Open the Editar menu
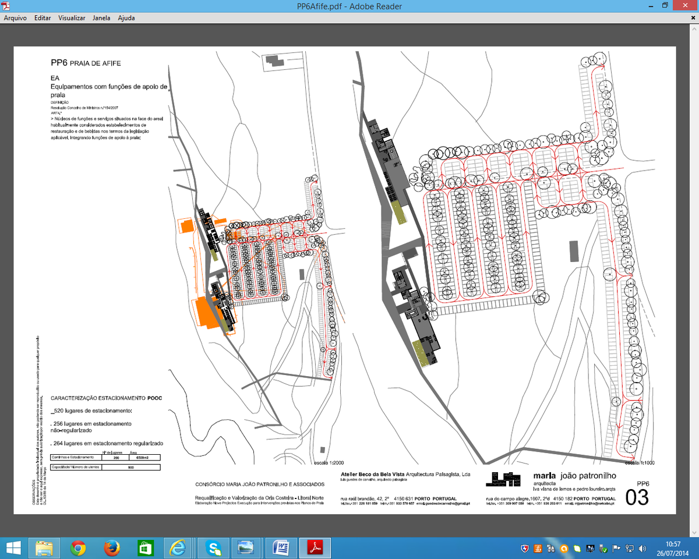This screenshot has width=699, height=559. 43,18
